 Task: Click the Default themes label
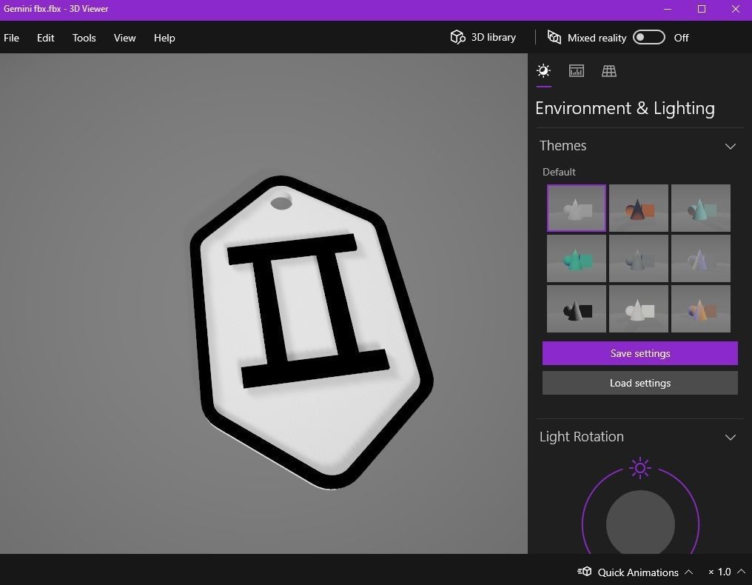coord(559,172)
